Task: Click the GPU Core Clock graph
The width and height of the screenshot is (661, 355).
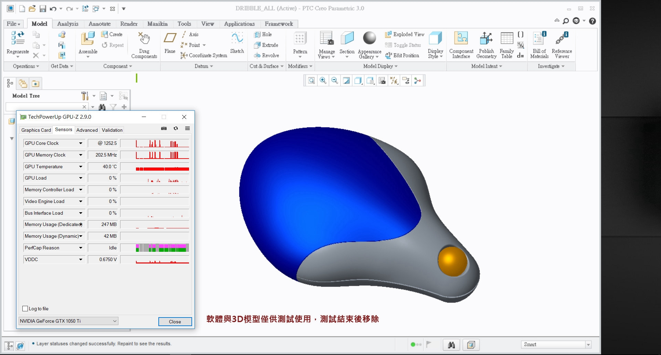Action: (x=155, y=143)
